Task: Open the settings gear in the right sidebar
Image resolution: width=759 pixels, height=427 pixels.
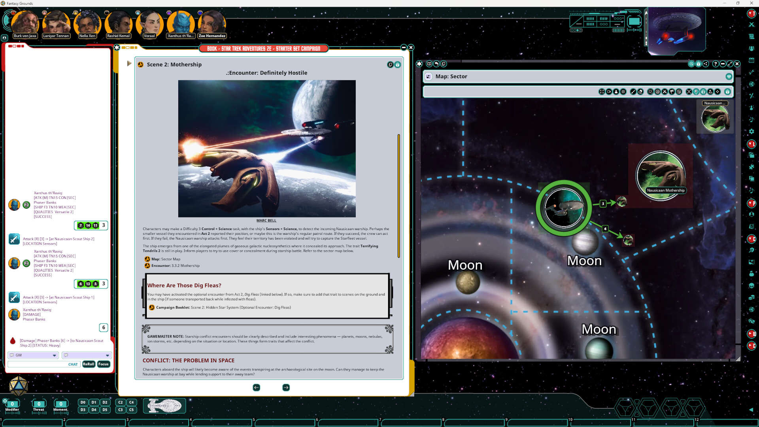Action: tap(752, 131)
